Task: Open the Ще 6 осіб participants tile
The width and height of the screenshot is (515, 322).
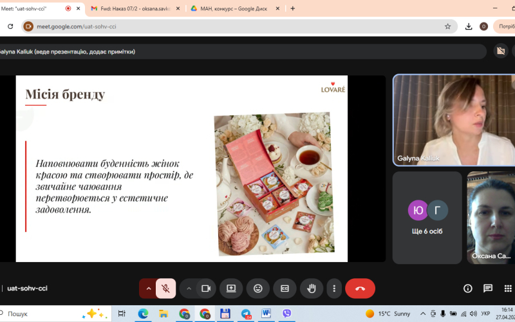Action: click(x=427, y=218)
